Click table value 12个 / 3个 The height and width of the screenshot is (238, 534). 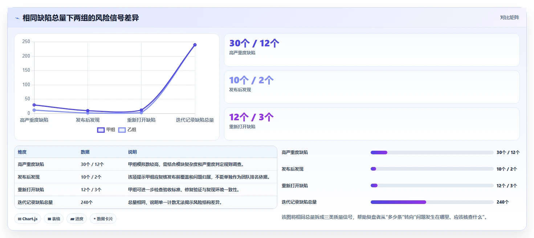tap(91, 190)
